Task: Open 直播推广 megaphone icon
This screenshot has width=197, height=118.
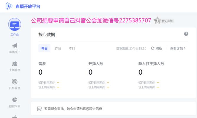Action: pyautogui.click(x=14, y=45)
